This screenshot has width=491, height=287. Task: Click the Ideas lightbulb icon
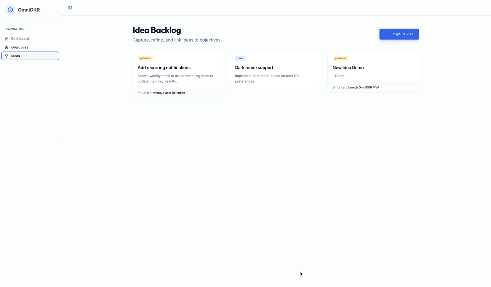(6, 56)
